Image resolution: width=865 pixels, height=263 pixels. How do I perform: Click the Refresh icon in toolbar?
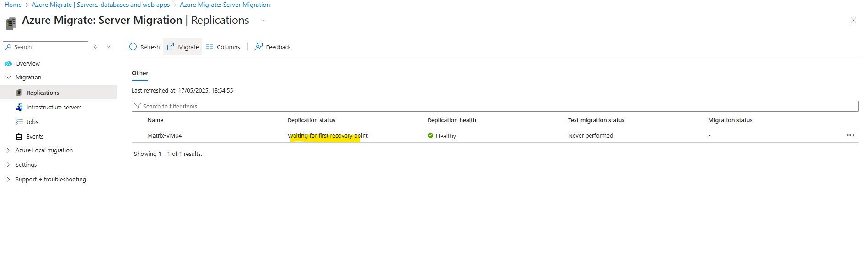click(133, 47)
